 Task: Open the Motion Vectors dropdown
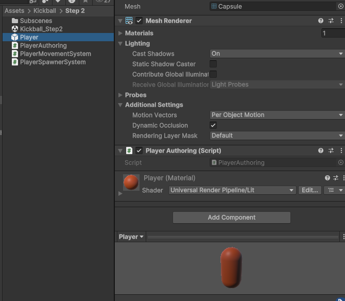[x=277, y=115]
